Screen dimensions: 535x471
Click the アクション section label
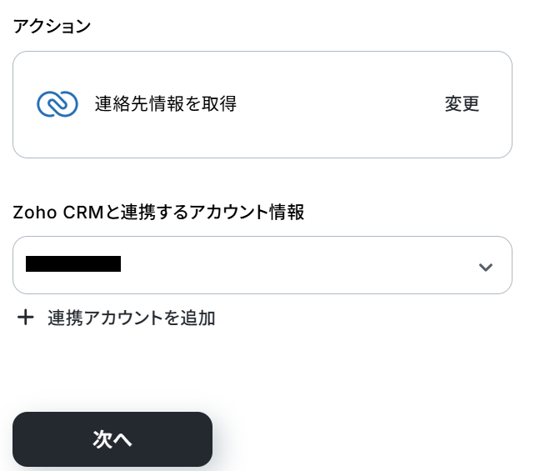[x=52, y=26]
